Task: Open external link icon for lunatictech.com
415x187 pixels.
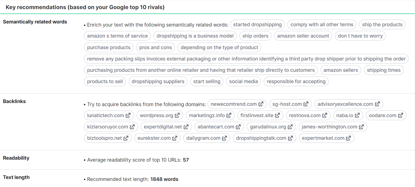Action: point(128,115)
